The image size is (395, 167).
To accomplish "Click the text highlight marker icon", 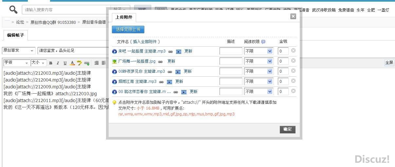I will tap(80, 63).
